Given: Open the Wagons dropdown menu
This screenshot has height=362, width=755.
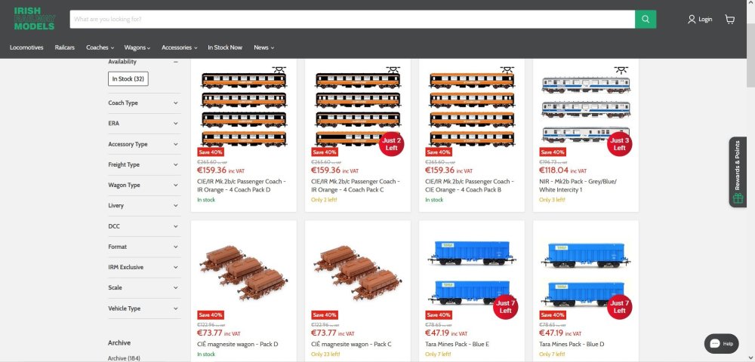Looking at the screenshot, I should coord(137,48).
